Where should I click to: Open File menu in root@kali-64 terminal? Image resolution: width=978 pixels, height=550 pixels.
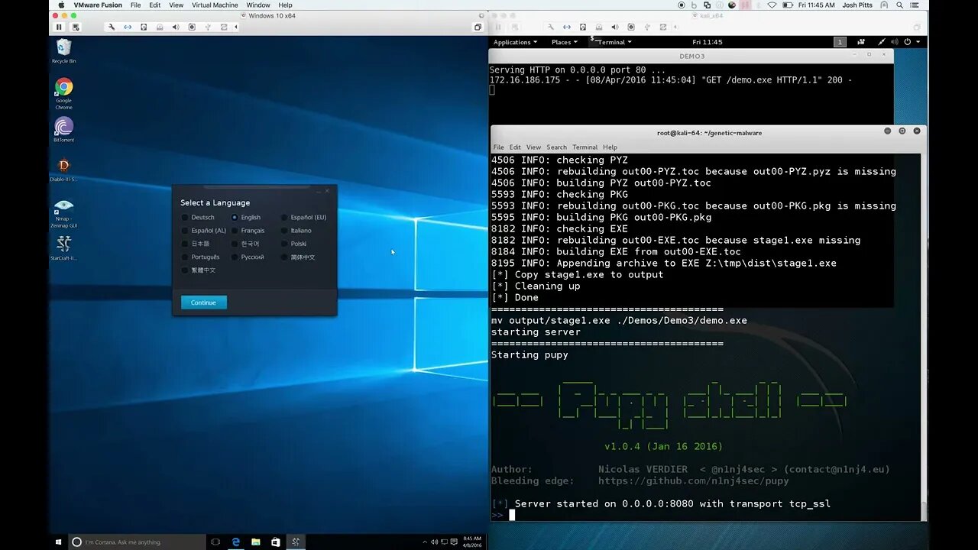click(498, 147)
